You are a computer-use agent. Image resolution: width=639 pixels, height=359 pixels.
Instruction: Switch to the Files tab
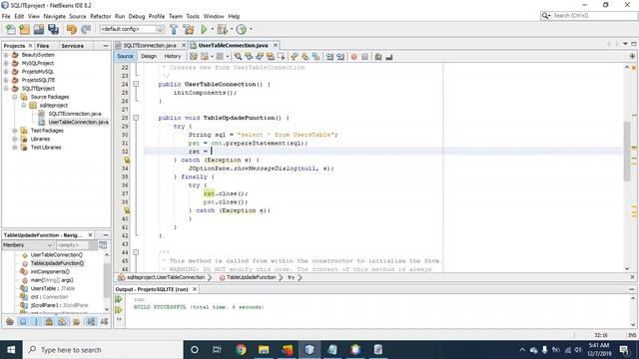pyautogui.click(x=43, y=46)
